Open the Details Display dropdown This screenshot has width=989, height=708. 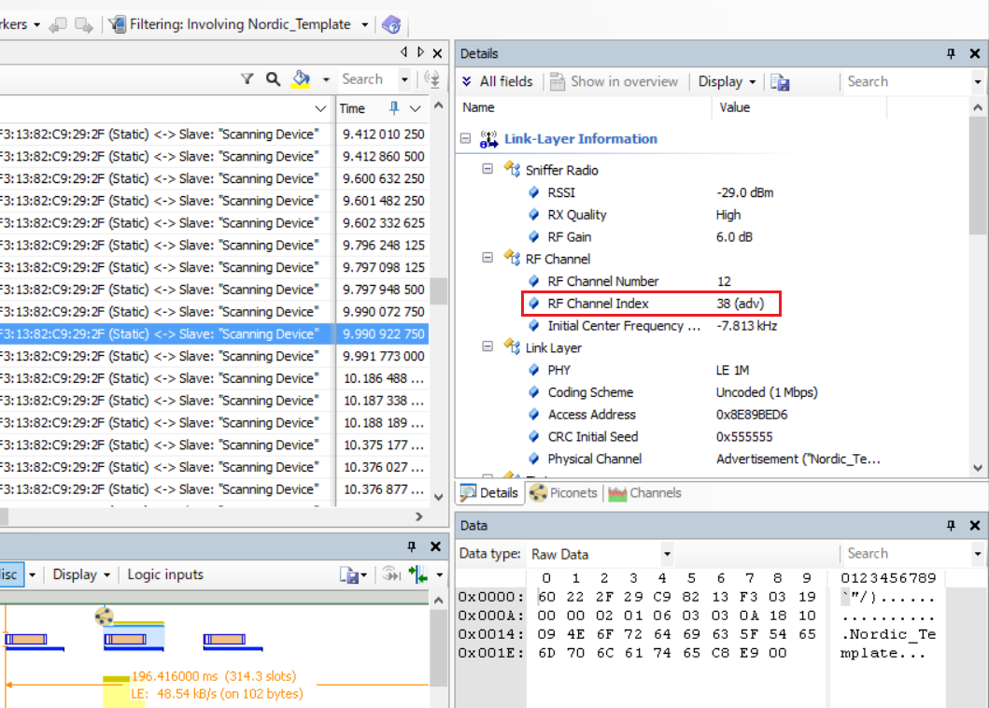pyautogui.click(x=727, y=81)
